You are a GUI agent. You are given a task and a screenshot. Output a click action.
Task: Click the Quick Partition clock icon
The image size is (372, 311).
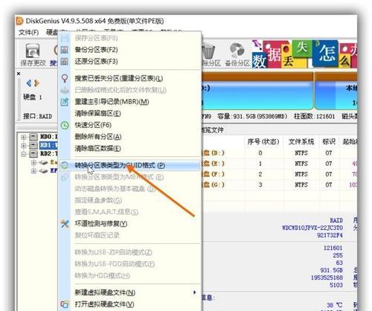65,125
